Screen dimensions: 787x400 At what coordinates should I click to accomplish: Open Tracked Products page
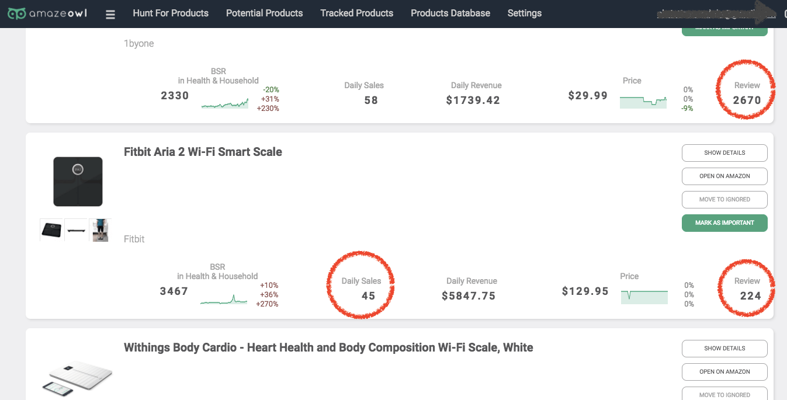(357, 13)
